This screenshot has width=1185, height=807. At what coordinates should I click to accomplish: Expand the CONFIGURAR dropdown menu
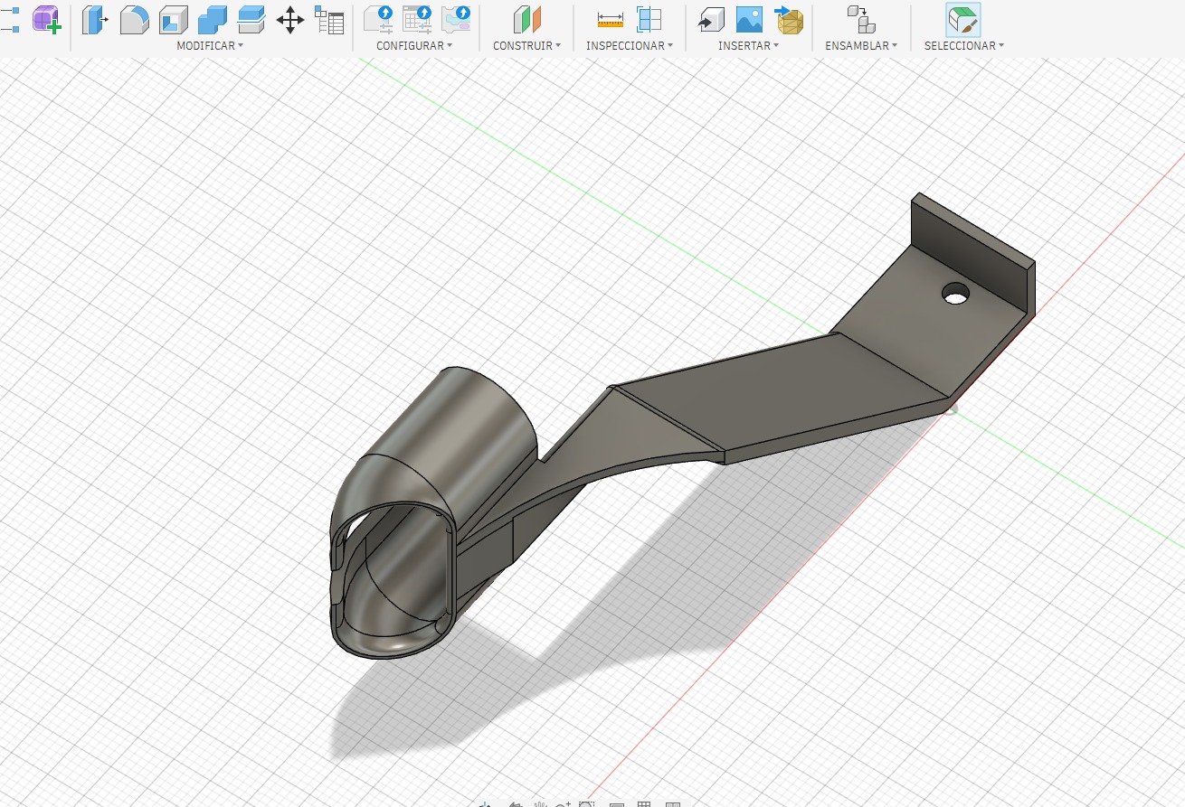pyautogui.click(x=414, y=45)
